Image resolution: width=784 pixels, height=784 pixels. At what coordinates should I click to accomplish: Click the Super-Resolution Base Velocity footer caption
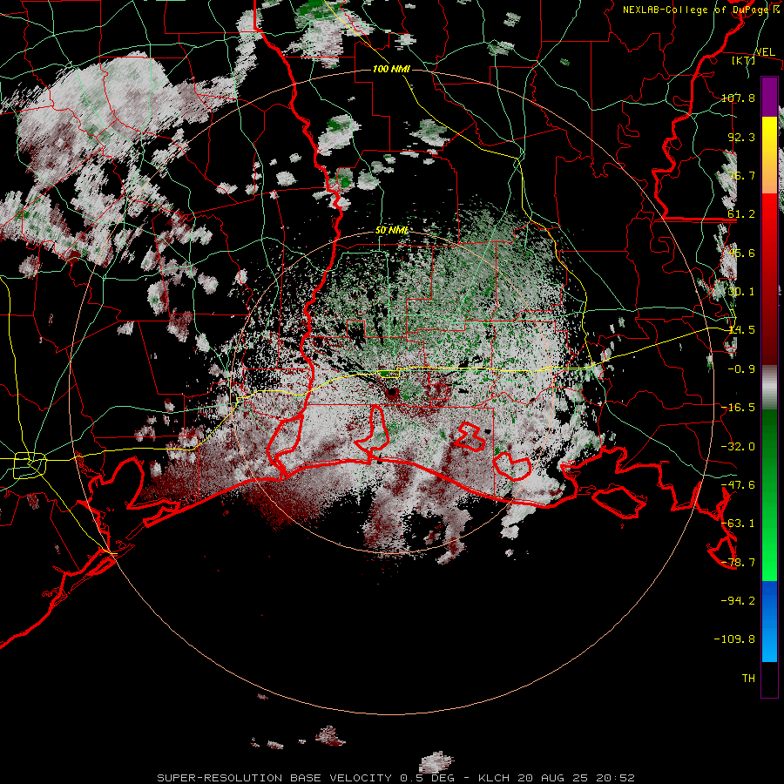tap(396, 778)
